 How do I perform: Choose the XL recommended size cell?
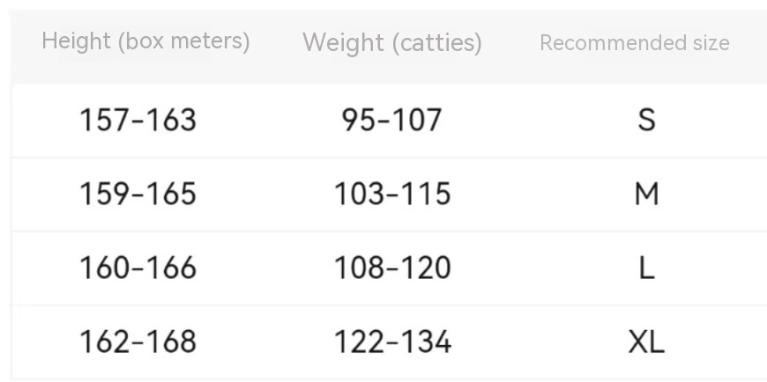[x=646, y=342]
